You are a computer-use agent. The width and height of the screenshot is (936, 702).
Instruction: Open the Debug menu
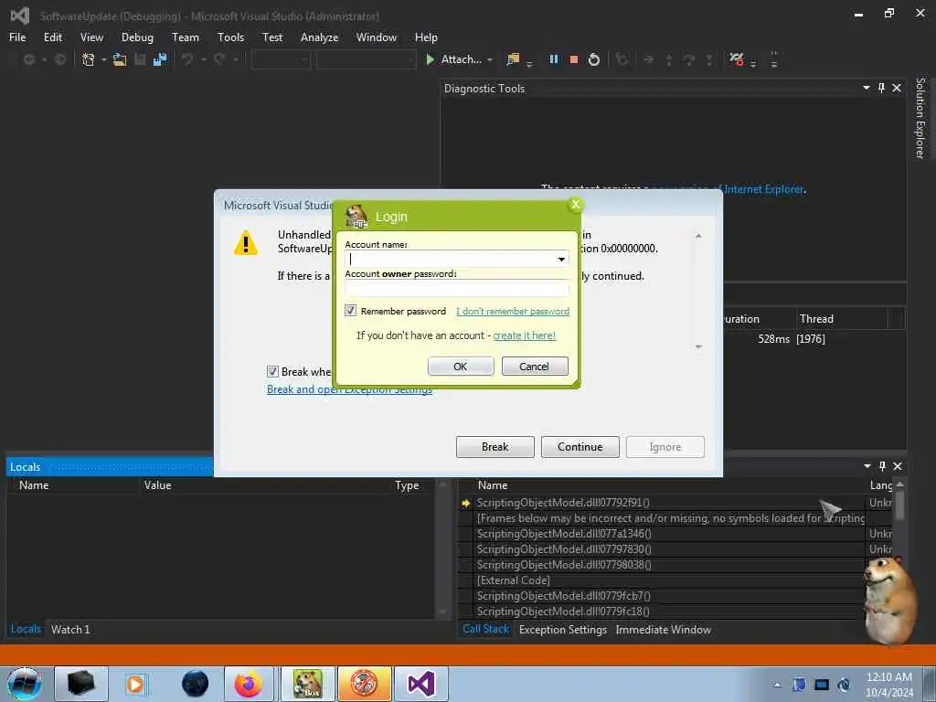point(137,37)
